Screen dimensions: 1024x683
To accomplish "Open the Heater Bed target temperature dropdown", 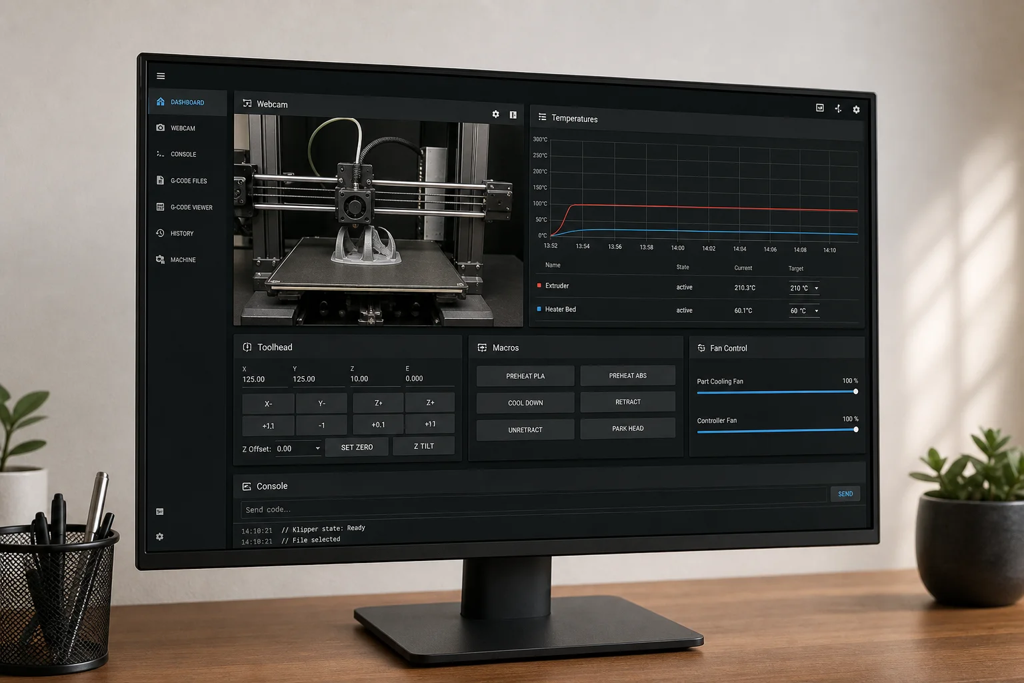I will click(804, 311).
